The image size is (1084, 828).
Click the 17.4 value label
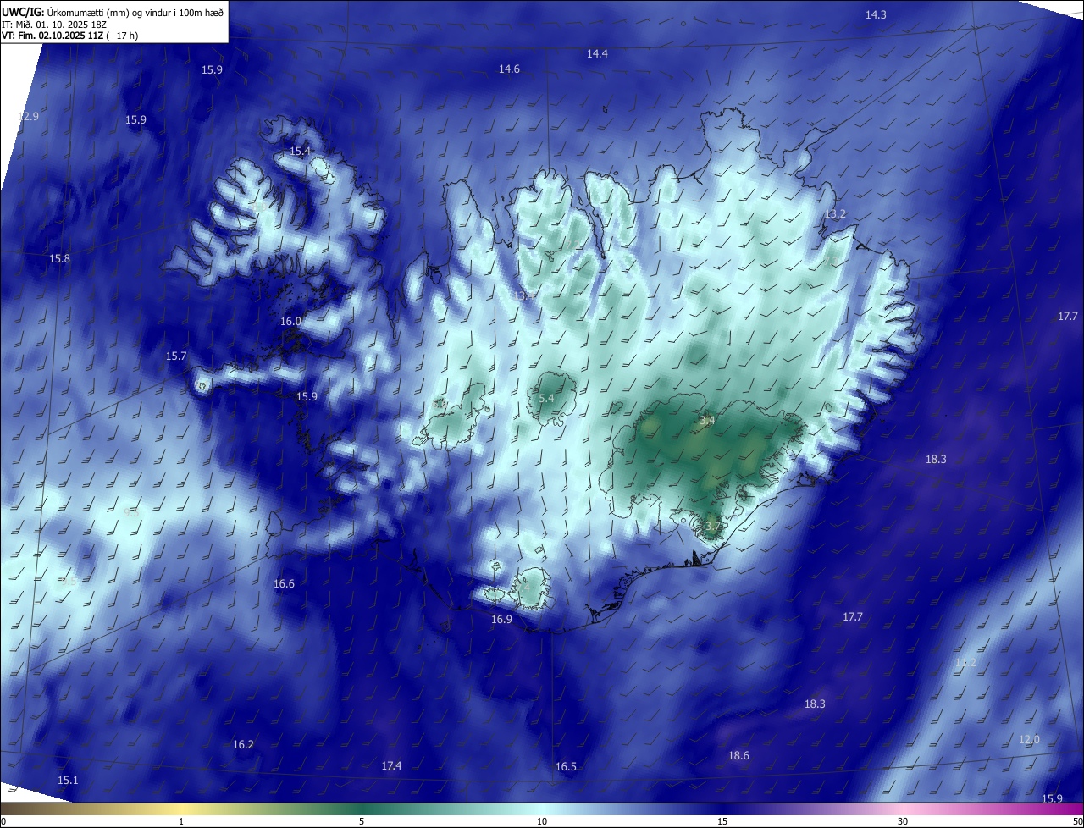391,765
